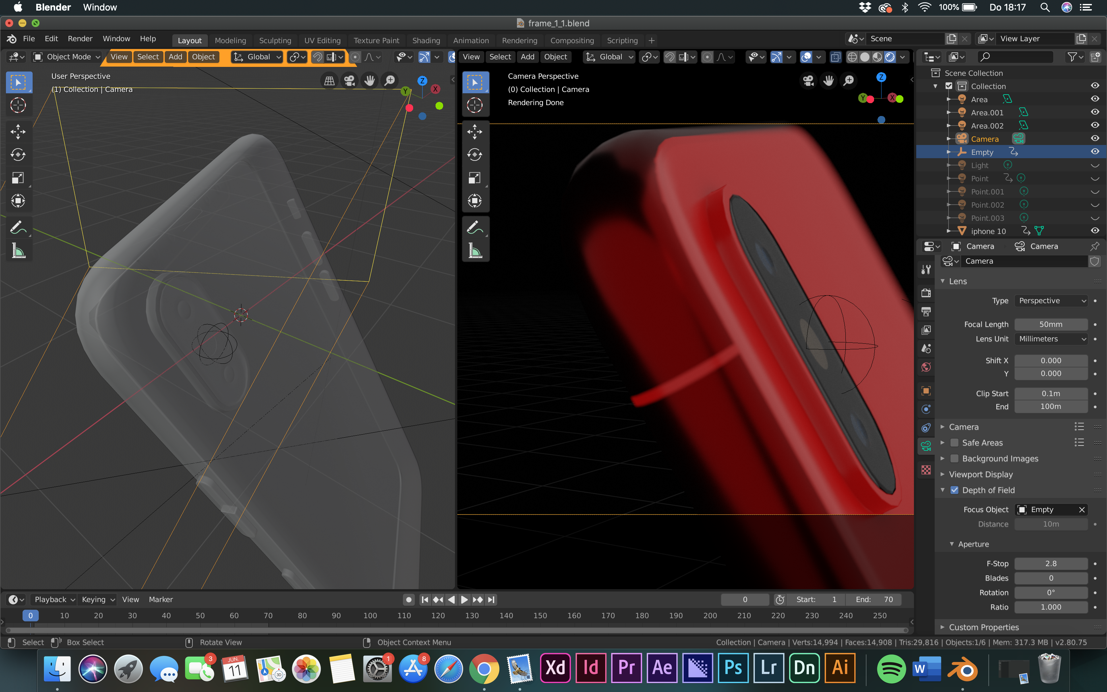Expand the Viewport Display panel
Screen dimensions: 1107x692
[981, 474]
